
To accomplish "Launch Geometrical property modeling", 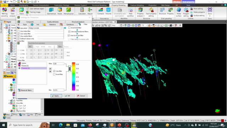I will click(51, 11).
